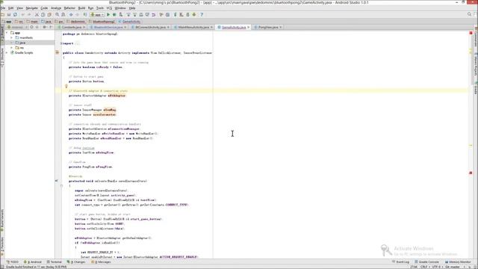Expand the collapsed import block
The height and width of the screenshot is (269, 478).
point(61,43)
